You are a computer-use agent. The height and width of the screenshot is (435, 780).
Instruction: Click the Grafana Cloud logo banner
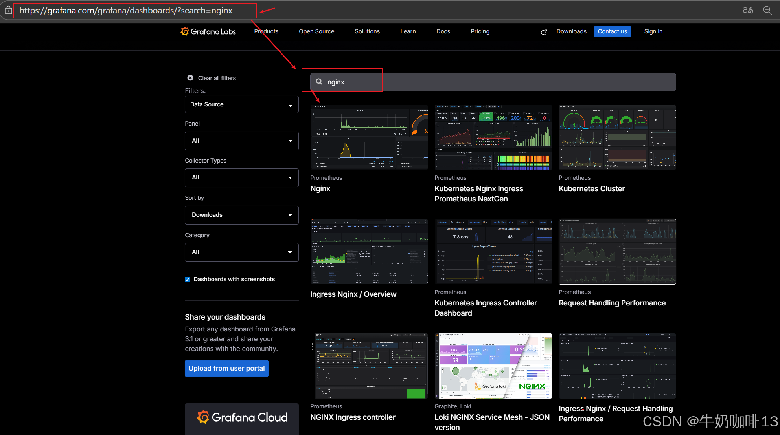242,417
